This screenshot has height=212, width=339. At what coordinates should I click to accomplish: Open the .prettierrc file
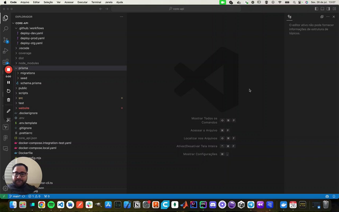69,133
